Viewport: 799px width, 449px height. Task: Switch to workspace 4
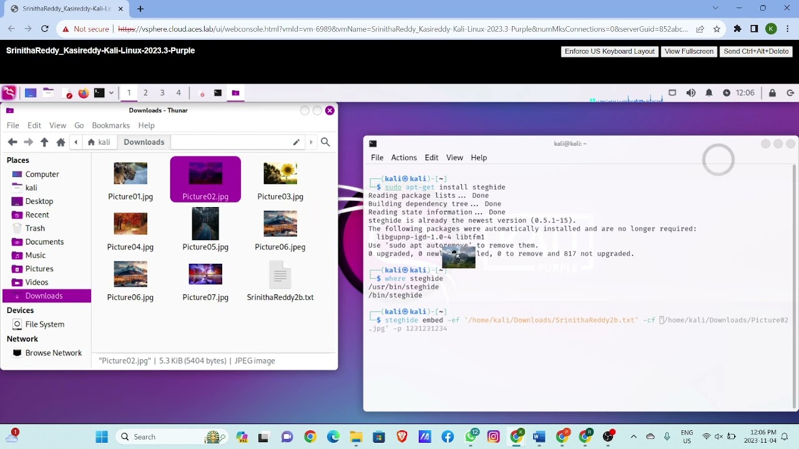click(x=179, y=93)
